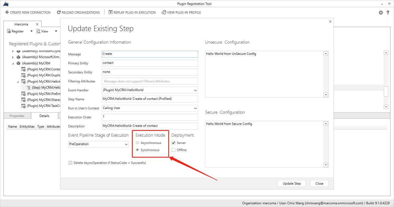Switch to the Details tab

click(44, 116)
